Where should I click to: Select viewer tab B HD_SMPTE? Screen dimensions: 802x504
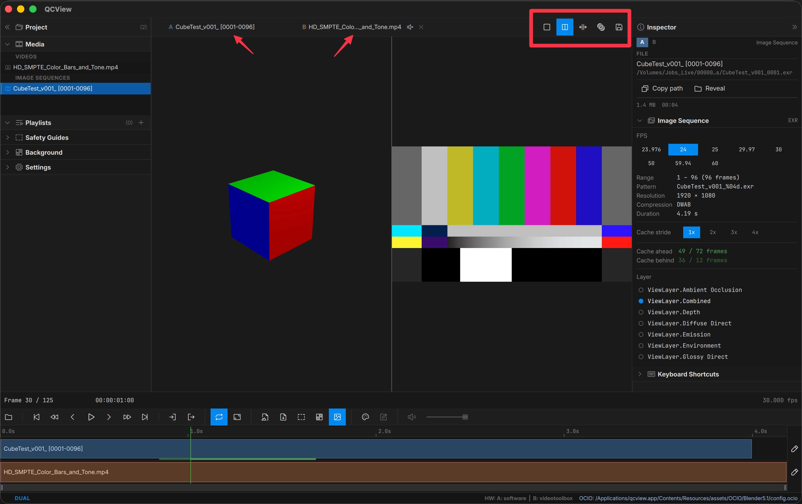[x=351, y=27]
